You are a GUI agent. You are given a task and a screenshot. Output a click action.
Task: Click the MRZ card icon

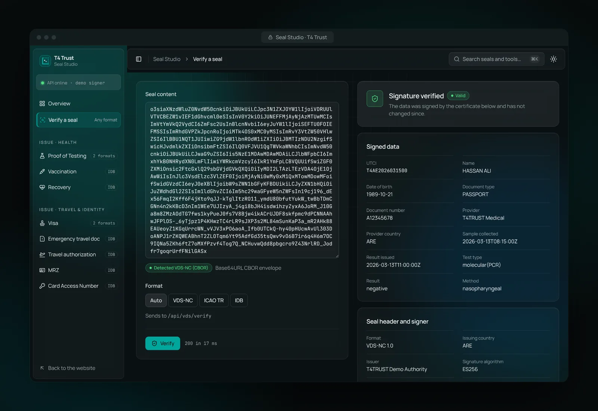click(x=42, y=270)
